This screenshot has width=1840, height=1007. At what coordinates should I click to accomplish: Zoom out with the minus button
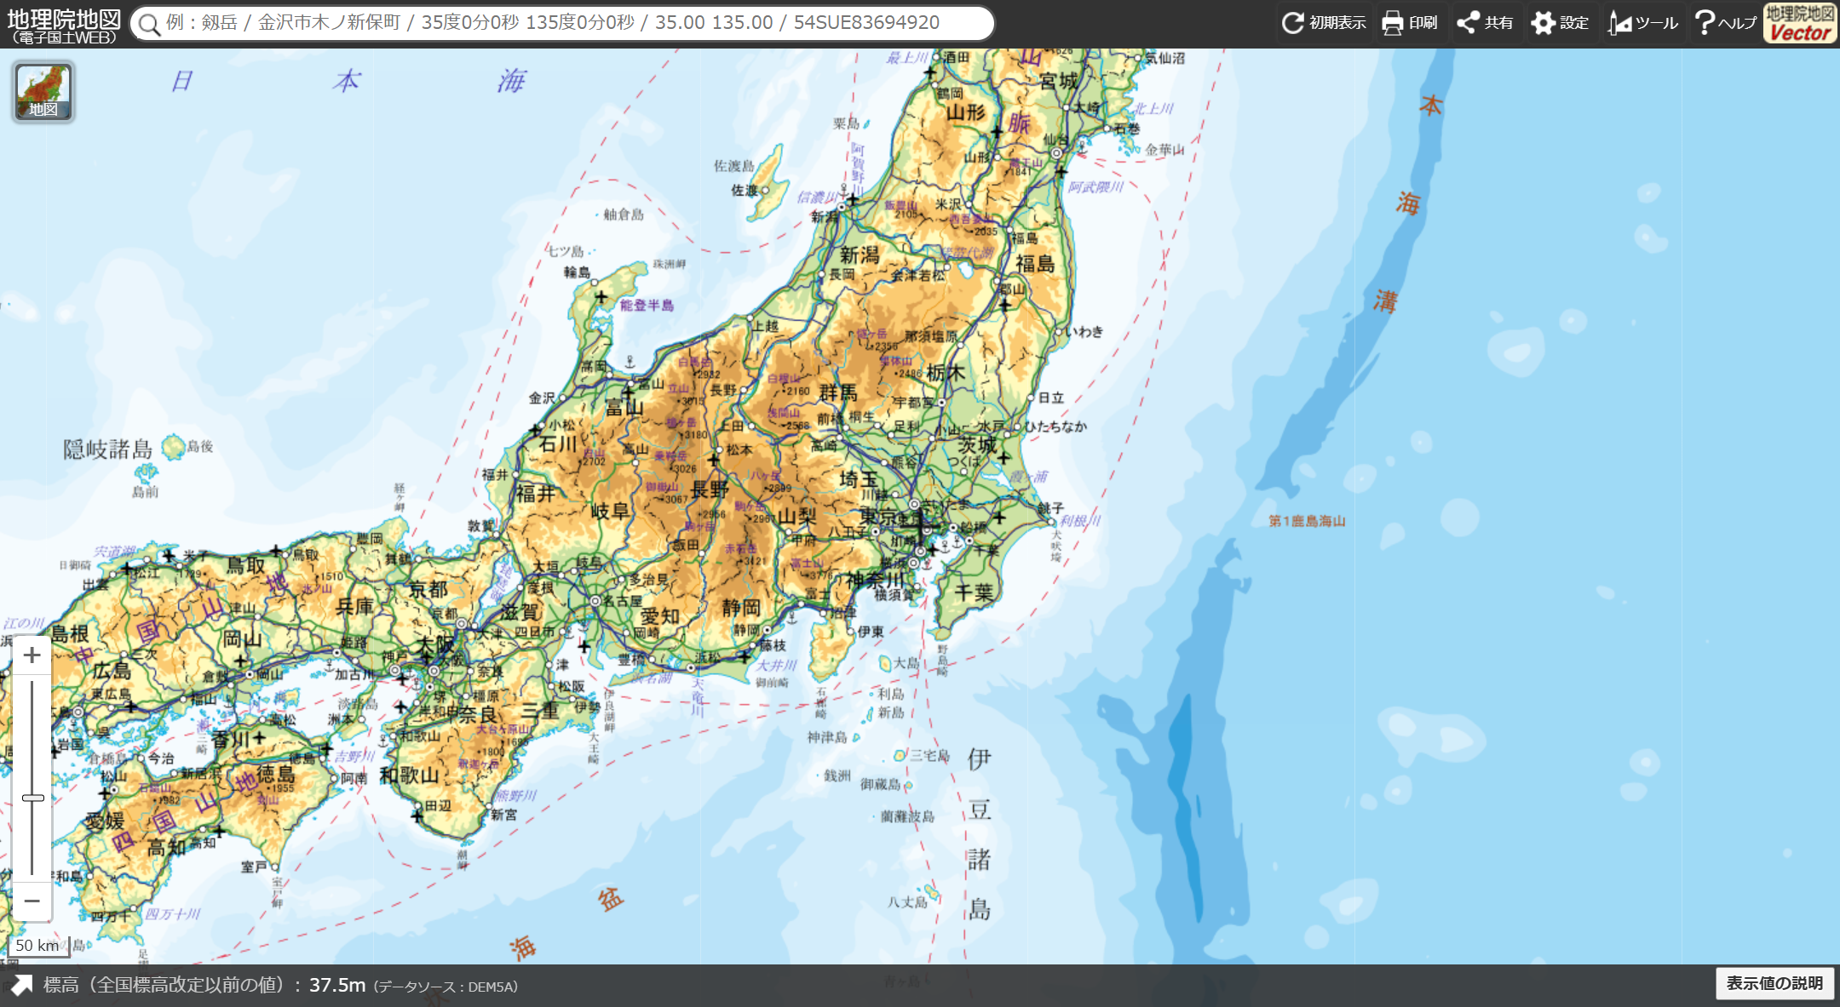32,901
